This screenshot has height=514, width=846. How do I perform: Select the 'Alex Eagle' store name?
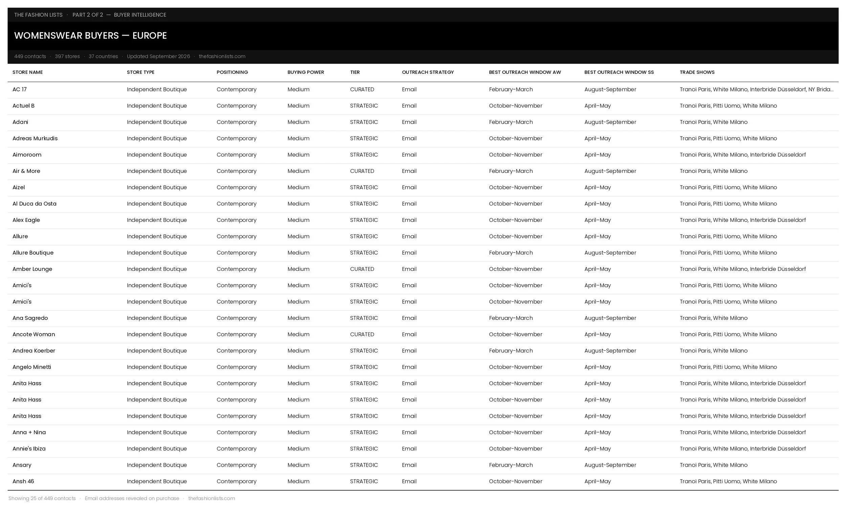tap(26, 220)
